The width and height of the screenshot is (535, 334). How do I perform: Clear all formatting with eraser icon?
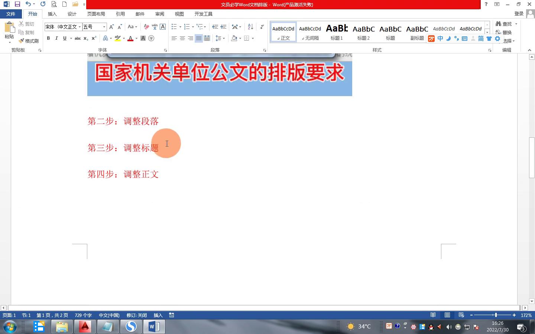point(146,27)
